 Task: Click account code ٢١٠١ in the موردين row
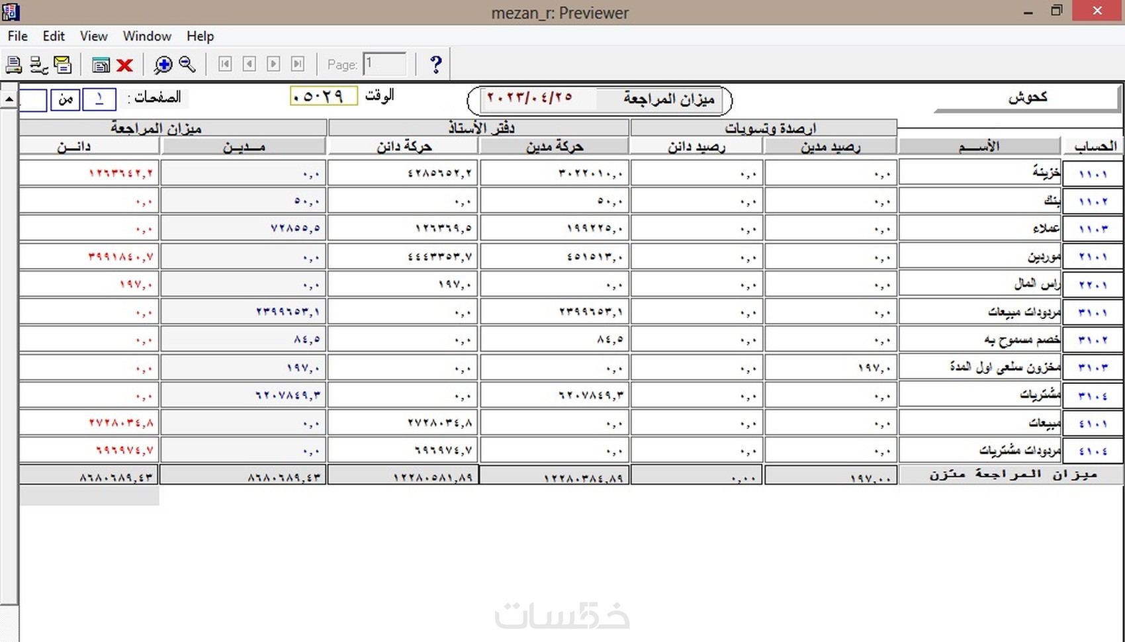pos(1093,257)
